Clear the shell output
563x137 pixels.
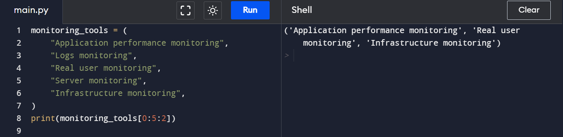[x=529, y=10]
